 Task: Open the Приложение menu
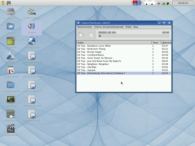coord(84,27)
